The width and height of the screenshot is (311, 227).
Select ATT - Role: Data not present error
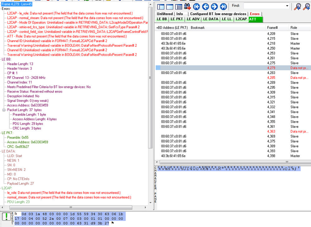click(x=67, y=36)
